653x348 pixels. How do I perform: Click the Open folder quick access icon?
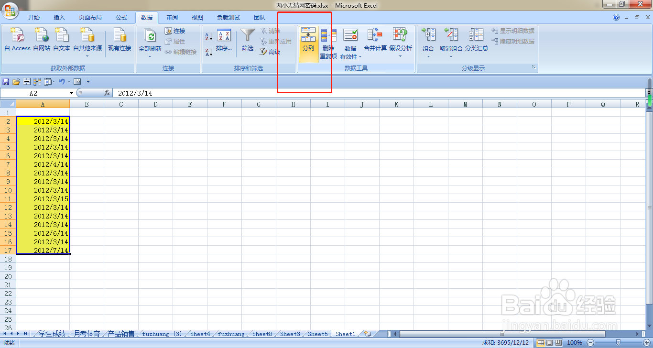point(16,82)
